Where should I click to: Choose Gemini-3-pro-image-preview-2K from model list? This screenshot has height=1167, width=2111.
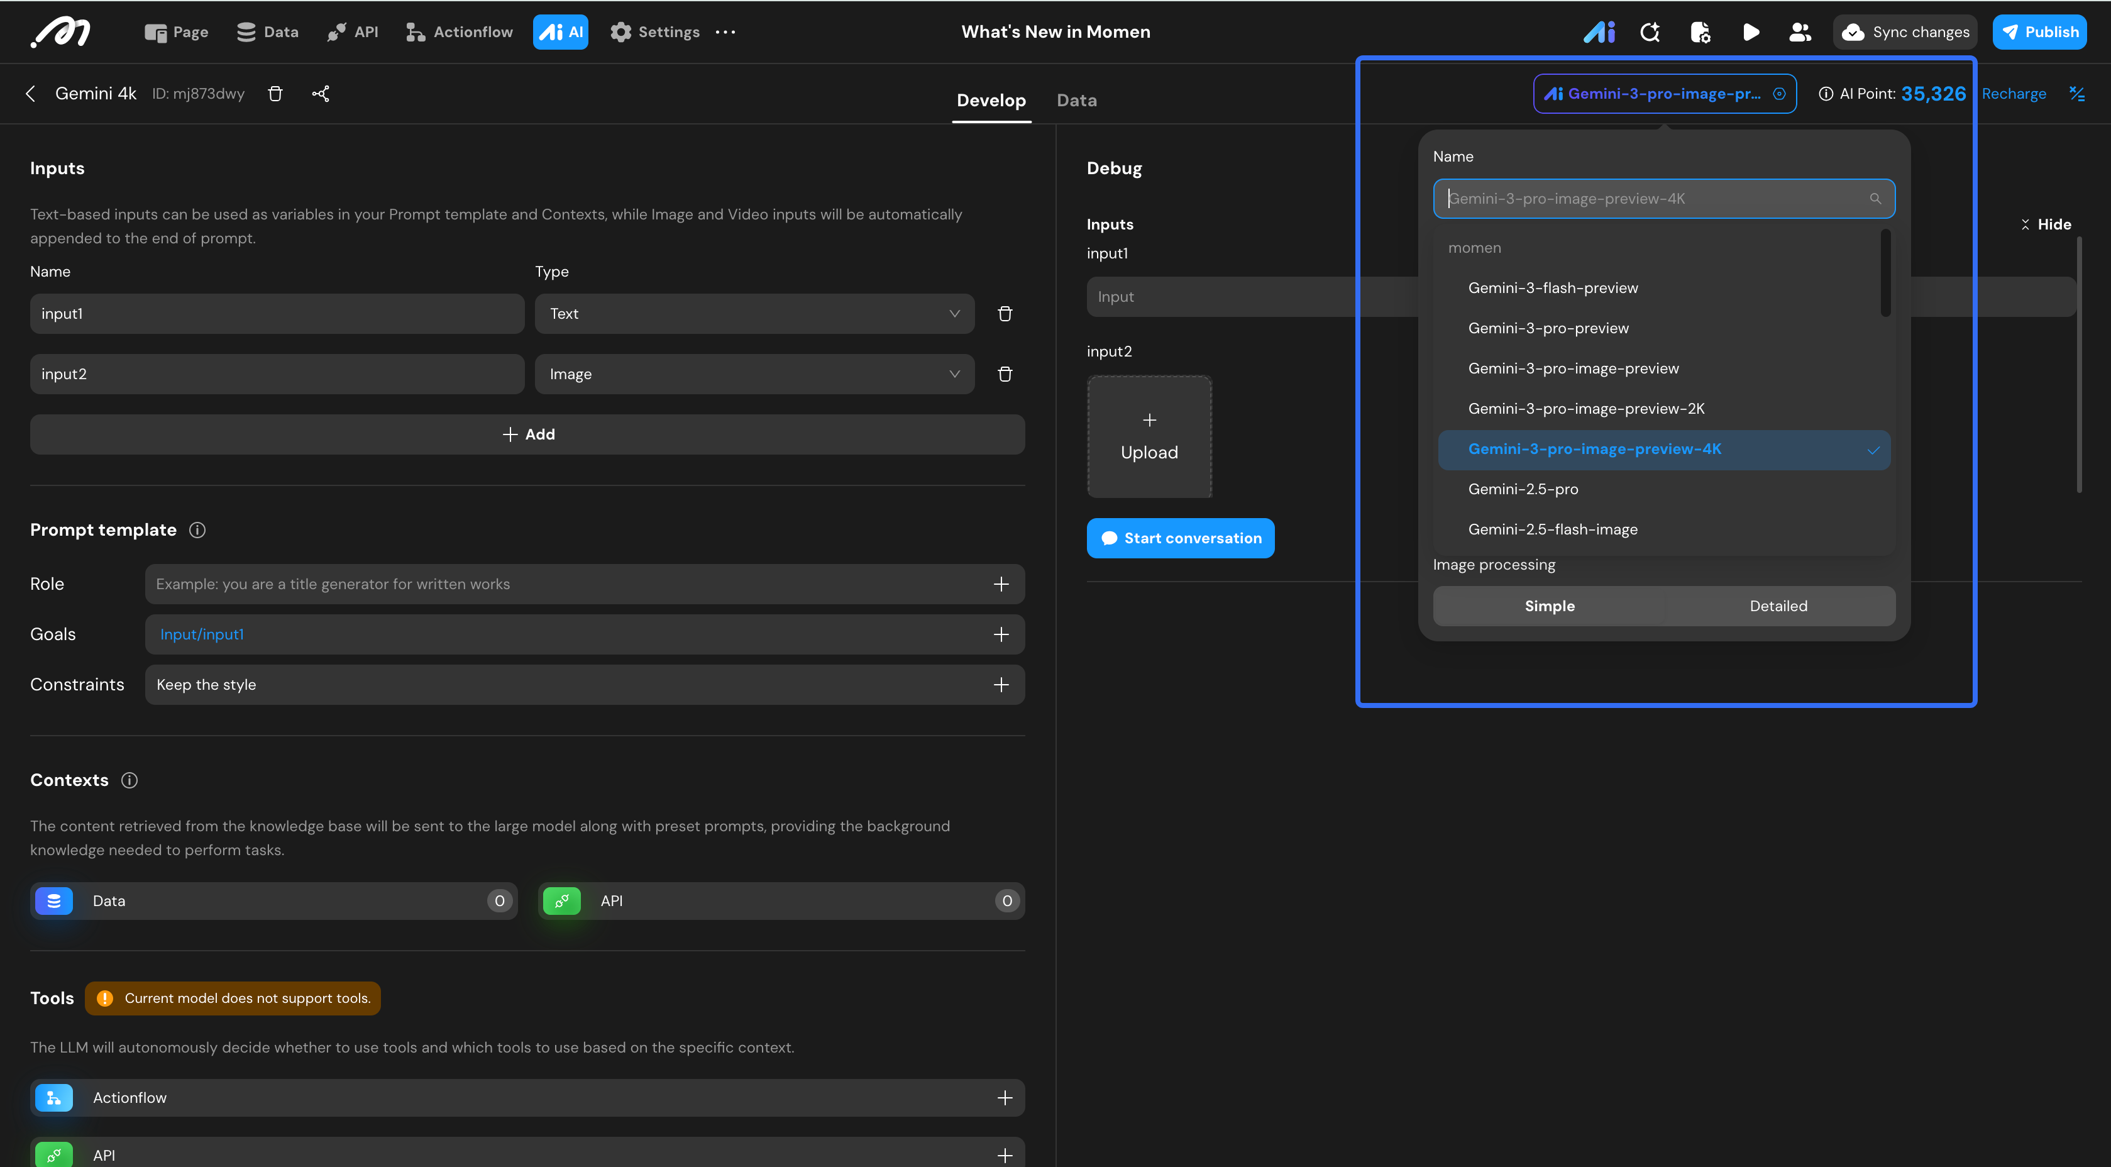(1585, 409)
